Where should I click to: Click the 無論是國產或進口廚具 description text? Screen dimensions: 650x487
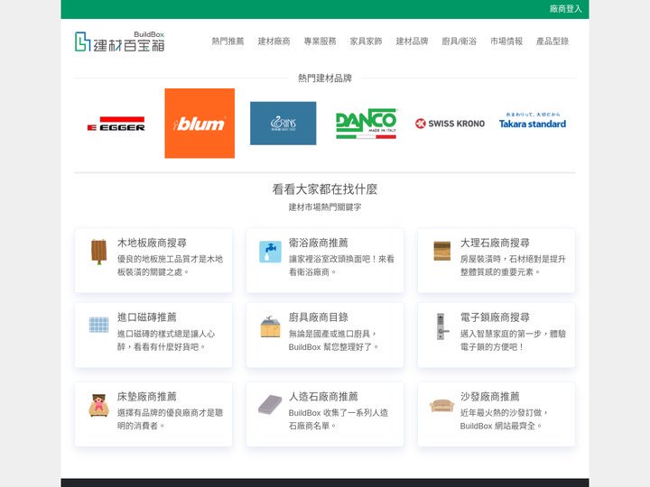tap(333, 340)
